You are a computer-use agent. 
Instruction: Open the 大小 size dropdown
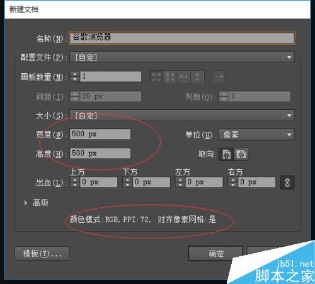(x=182, y=115)
